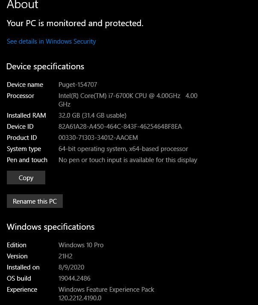Click the Windows 10 Pro edition value

point(81,245)
